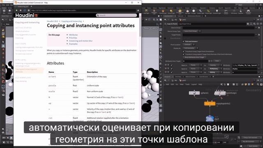Screen dimensions: 263x148
Task: Open node help icon in parameter panel
Action: [x=261, y=24]
